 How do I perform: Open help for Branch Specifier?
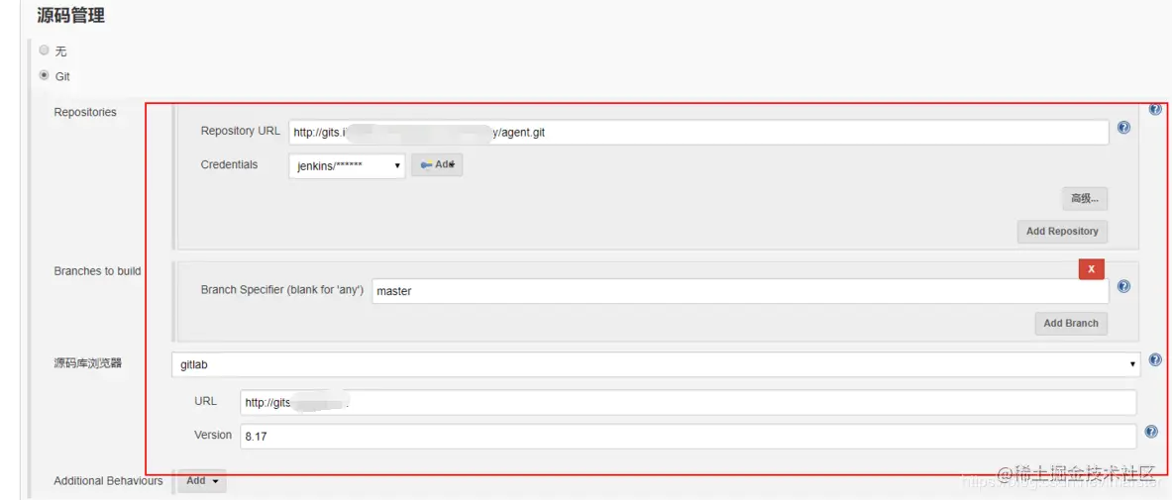pos(1123,286)
